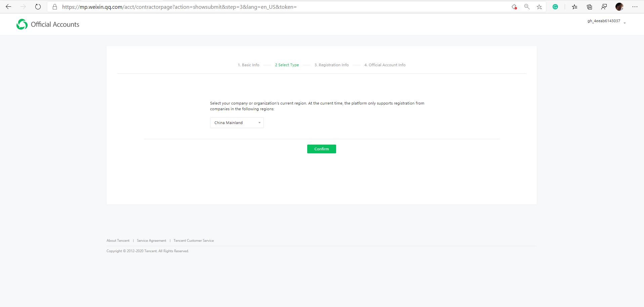The width and height of the screenshot is (644, 307).
Task: Click the feedback person icon
Action: point(604,7)
